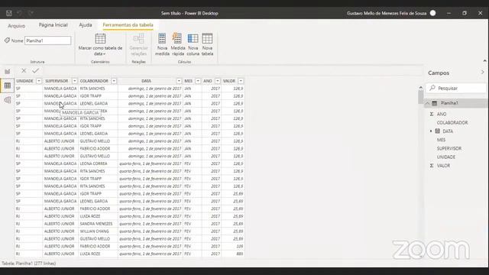Expand the DATA field hierarchy
Viewport: 489px width, 275px height.
pos(431,131)
